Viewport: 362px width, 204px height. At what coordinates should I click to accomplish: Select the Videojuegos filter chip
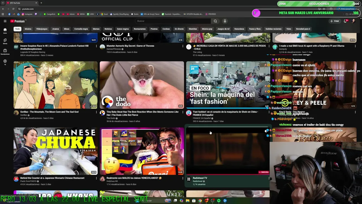(42, 29)
